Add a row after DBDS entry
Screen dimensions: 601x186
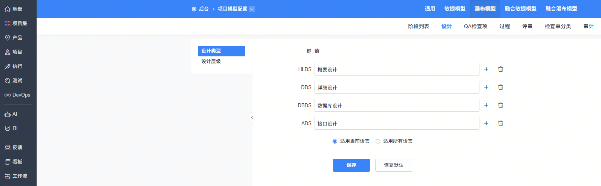(x=486, y=105)
